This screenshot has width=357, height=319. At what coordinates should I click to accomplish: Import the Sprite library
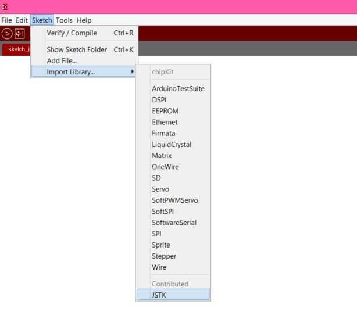173,245
